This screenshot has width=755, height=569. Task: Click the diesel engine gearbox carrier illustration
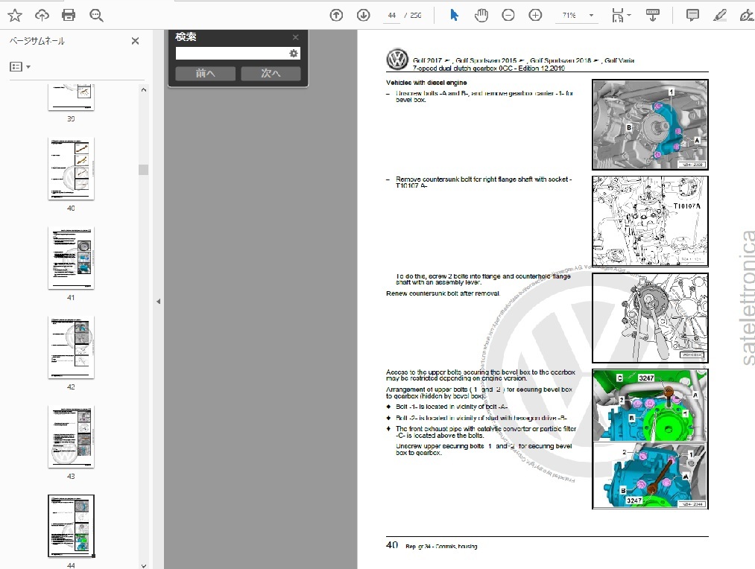[x=650, y=124]
